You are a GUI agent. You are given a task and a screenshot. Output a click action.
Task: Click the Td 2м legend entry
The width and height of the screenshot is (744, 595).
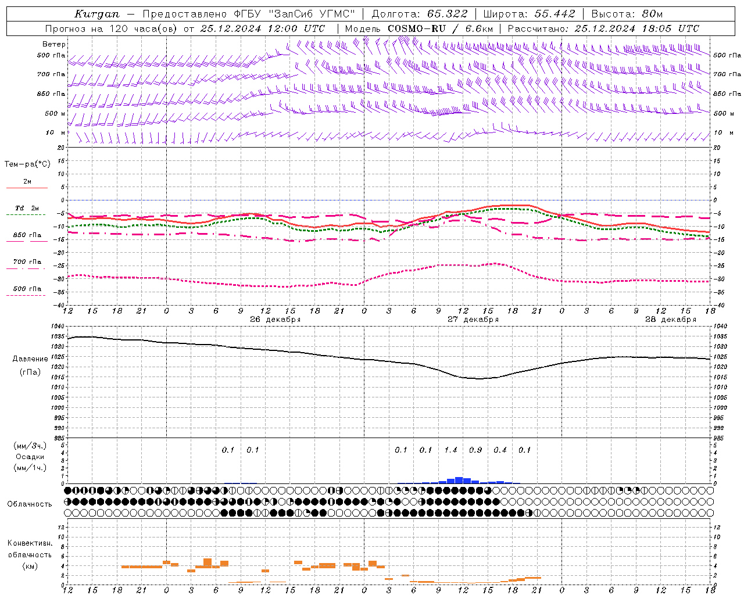(27, 208)
